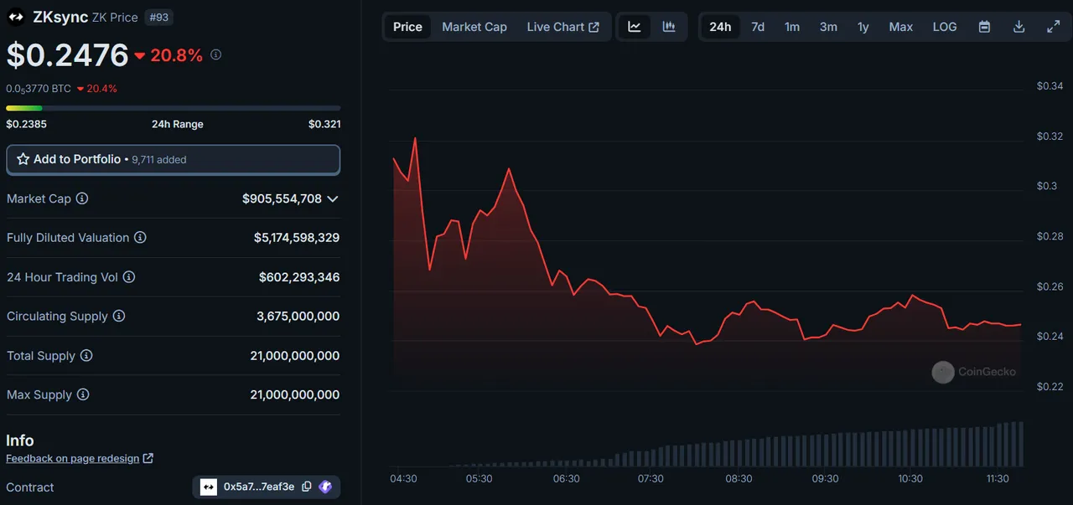Viewport: 1073px width, 505px height.
Task: Download chart data icon
Action: (x=1019, y=27)
